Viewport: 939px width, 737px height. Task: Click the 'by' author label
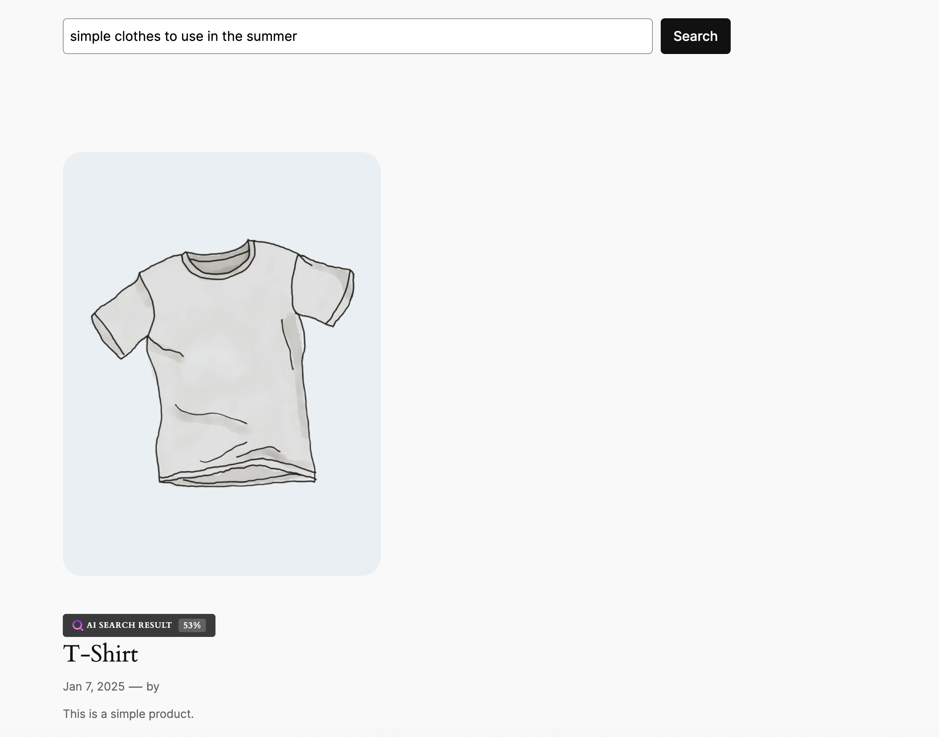tap(153, 687)
